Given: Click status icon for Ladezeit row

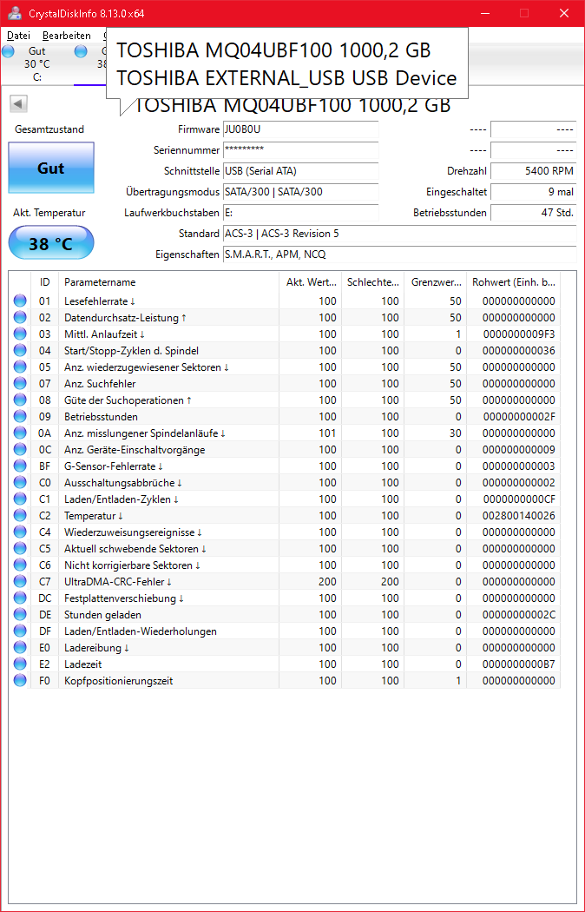Looking at the screenshot, I should pos(20,664).
